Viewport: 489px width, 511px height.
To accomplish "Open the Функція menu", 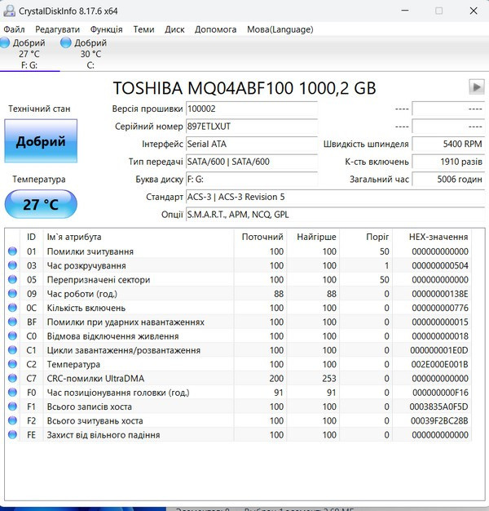I will point(107,29).
